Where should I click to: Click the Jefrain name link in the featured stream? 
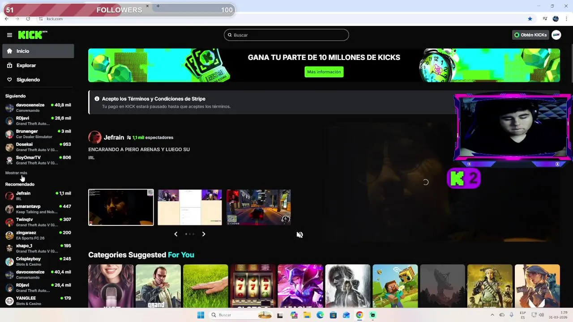114,137
